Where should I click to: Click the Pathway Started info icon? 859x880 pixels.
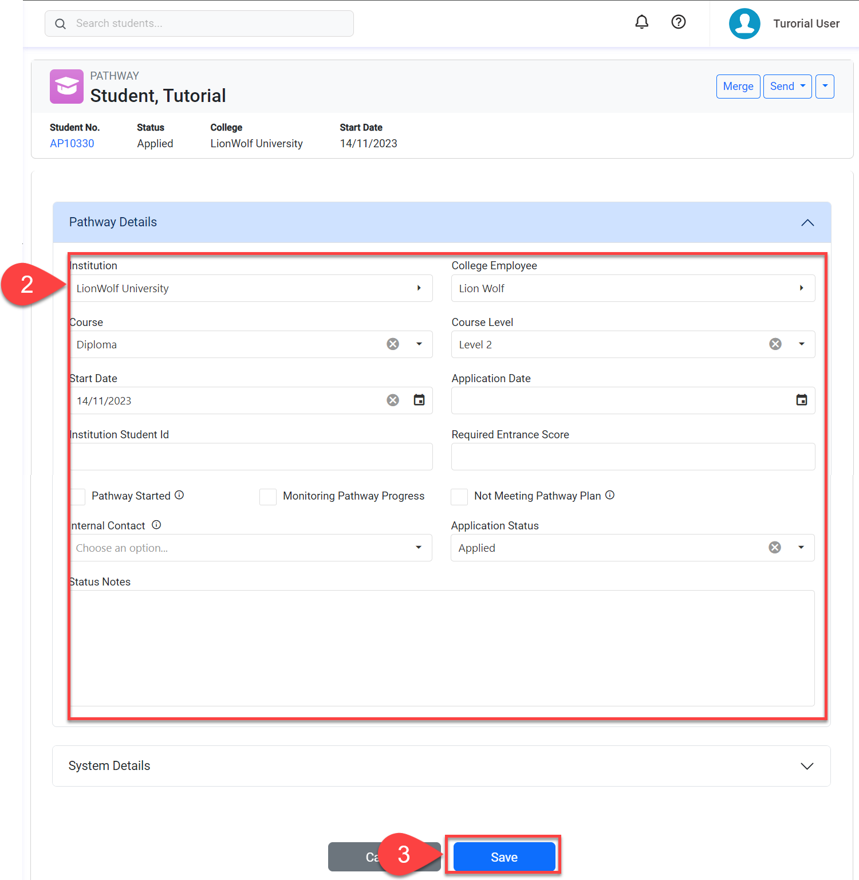(x=179, y=495)
